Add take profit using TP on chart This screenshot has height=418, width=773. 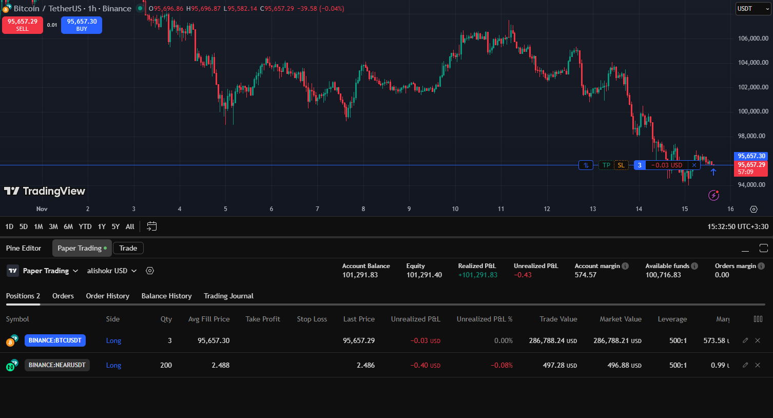pos(606,165)
